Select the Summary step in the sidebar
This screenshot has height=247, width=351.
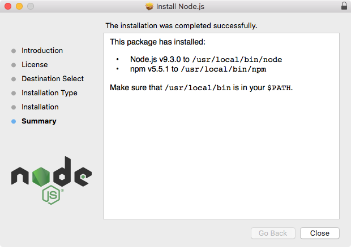pos(38,121)
